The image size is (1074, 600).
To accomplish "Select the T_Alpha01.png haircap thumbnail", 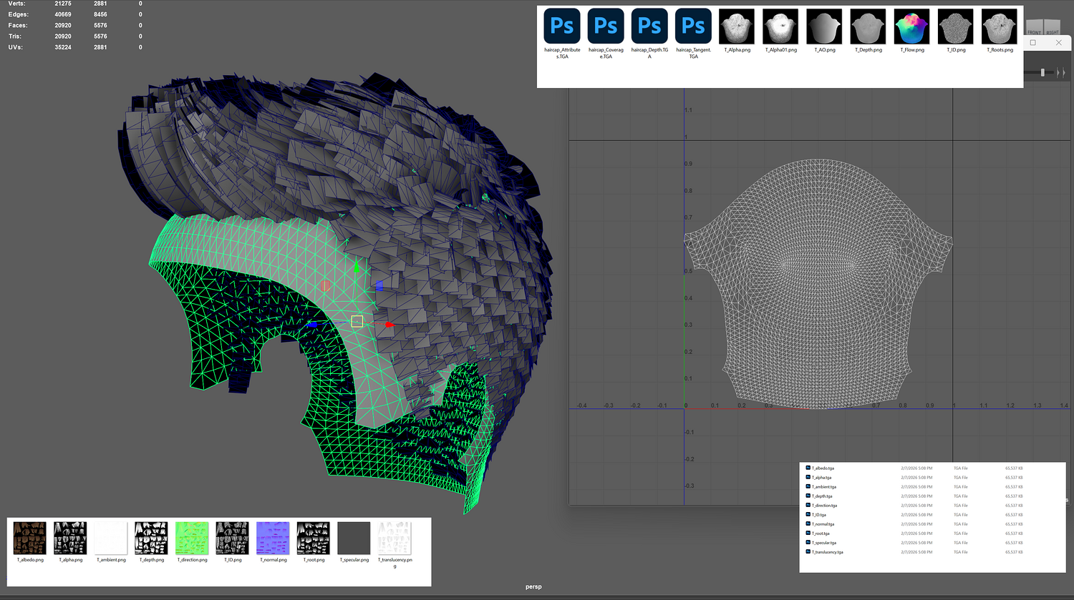I will tap(780, 26).
